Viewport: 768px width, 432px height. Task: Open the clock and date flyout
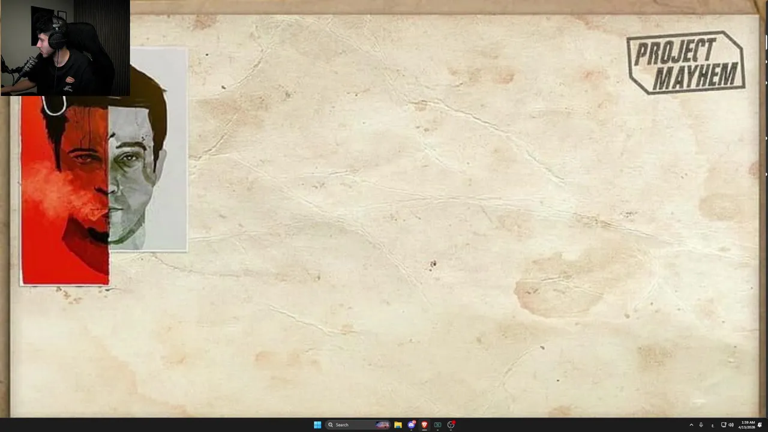tap(748, 425)
